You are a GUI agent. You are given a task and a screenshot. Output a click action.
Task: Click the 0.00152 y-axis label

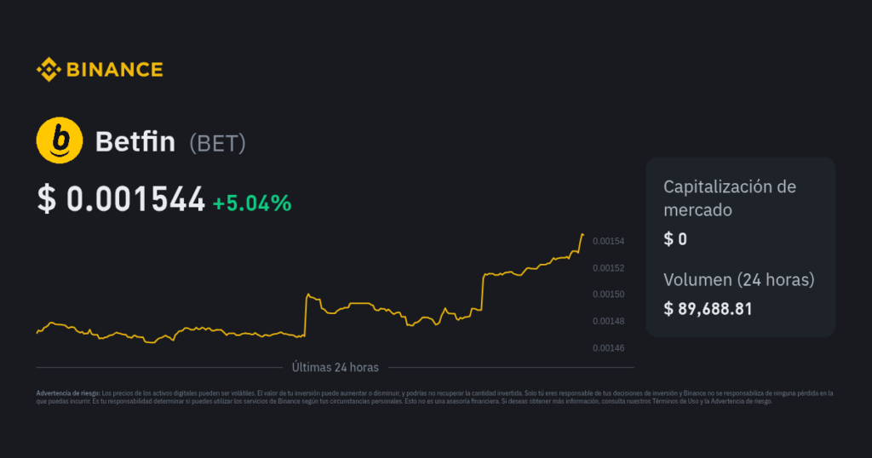click(608, 268)
